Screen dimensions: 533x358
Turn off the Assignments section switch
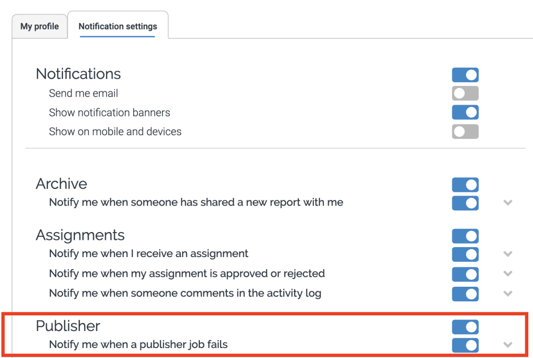pyautogui.click(x=465, y=236)
